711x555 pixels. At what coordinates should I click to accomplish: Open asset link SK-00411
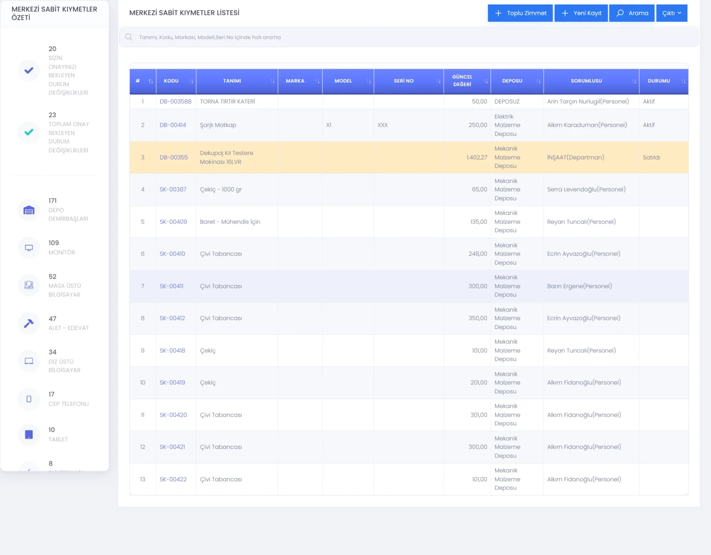point(171,286)
